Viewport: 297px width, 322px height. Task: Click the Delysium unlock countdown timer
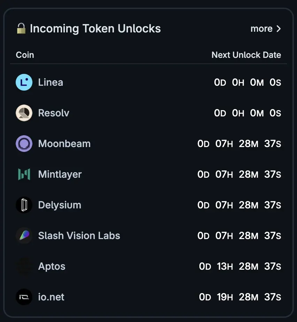(x=239, y=205)
